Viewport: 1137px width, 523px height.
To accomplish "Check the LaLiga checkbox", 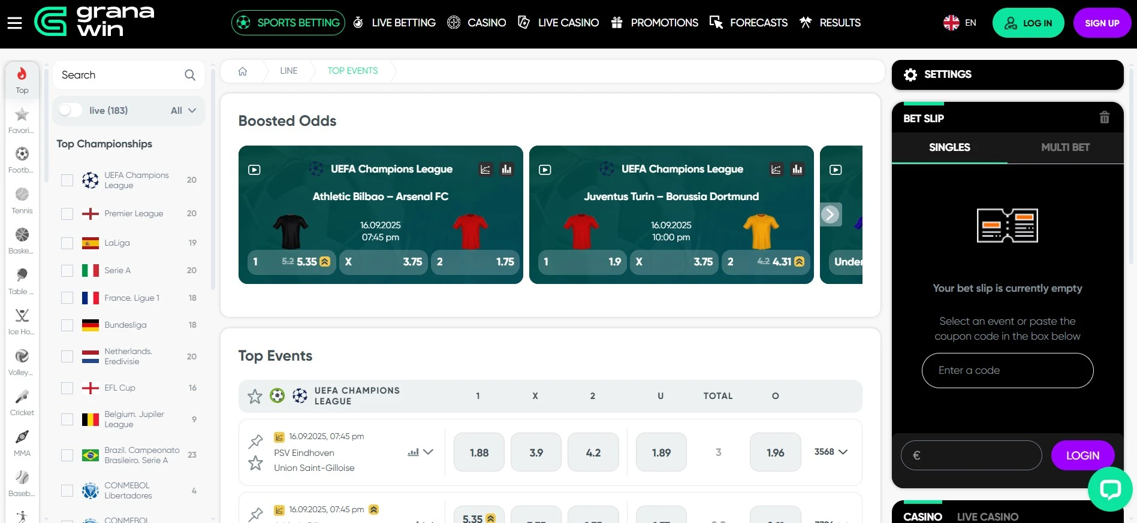I will pos(67,243).
